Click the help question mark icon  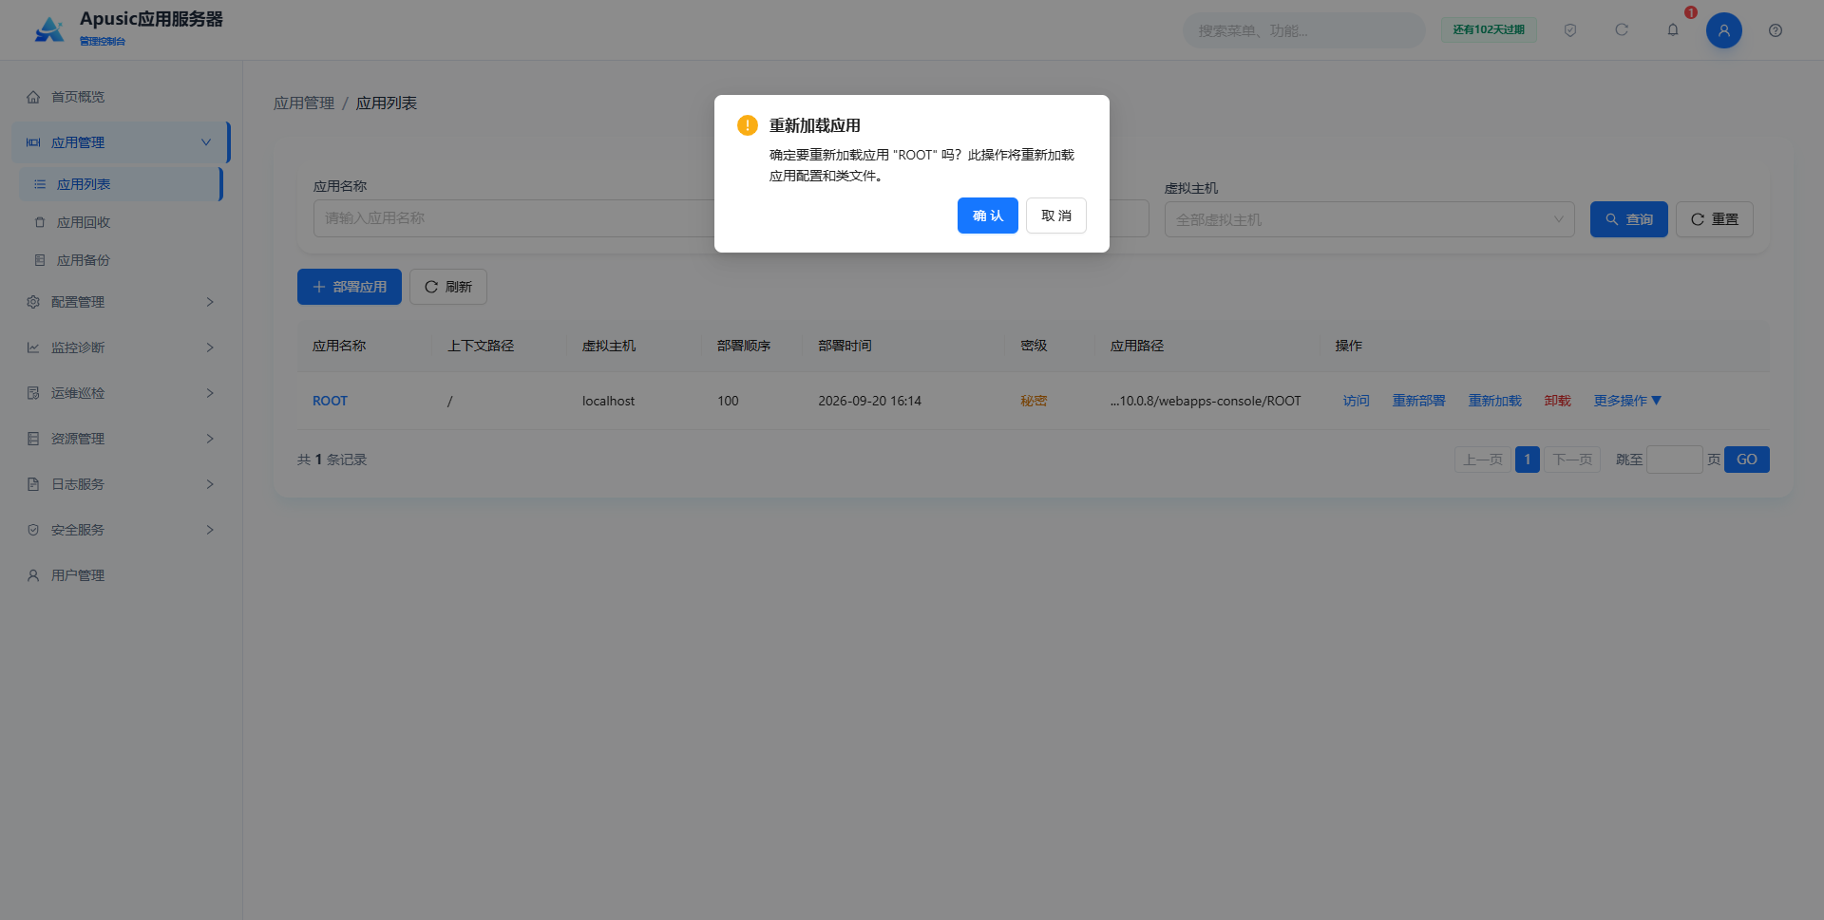(x=1776, y=30)
